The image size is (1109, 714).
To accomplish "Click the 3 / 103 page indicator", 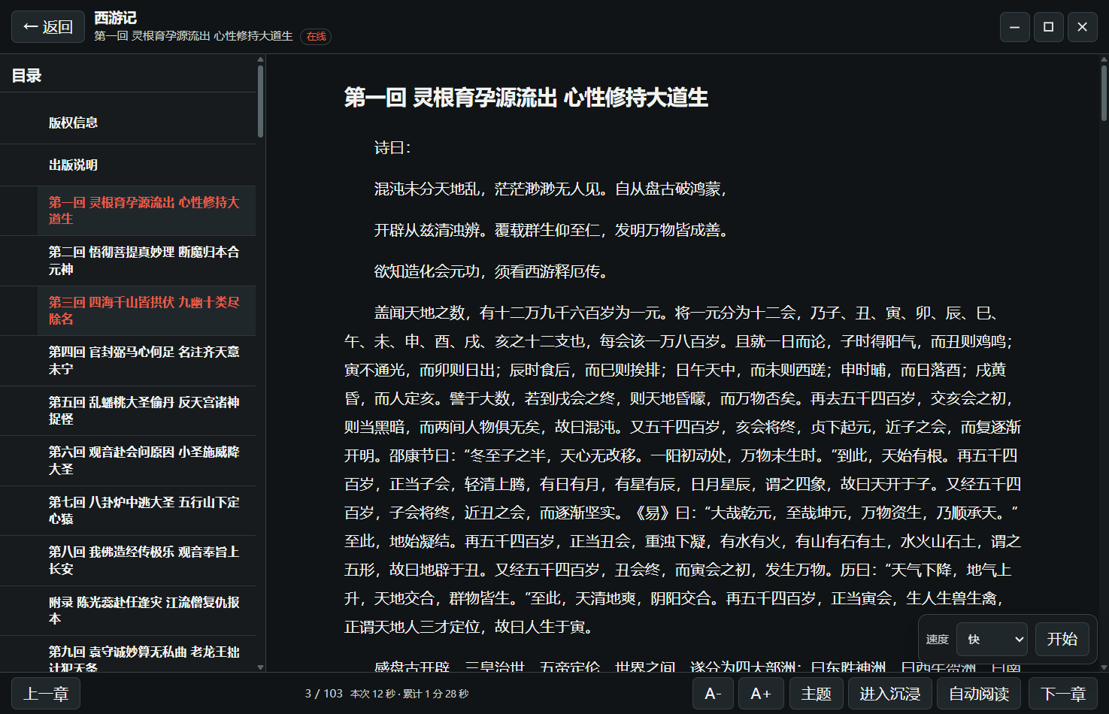I will [x=324, y=694].
